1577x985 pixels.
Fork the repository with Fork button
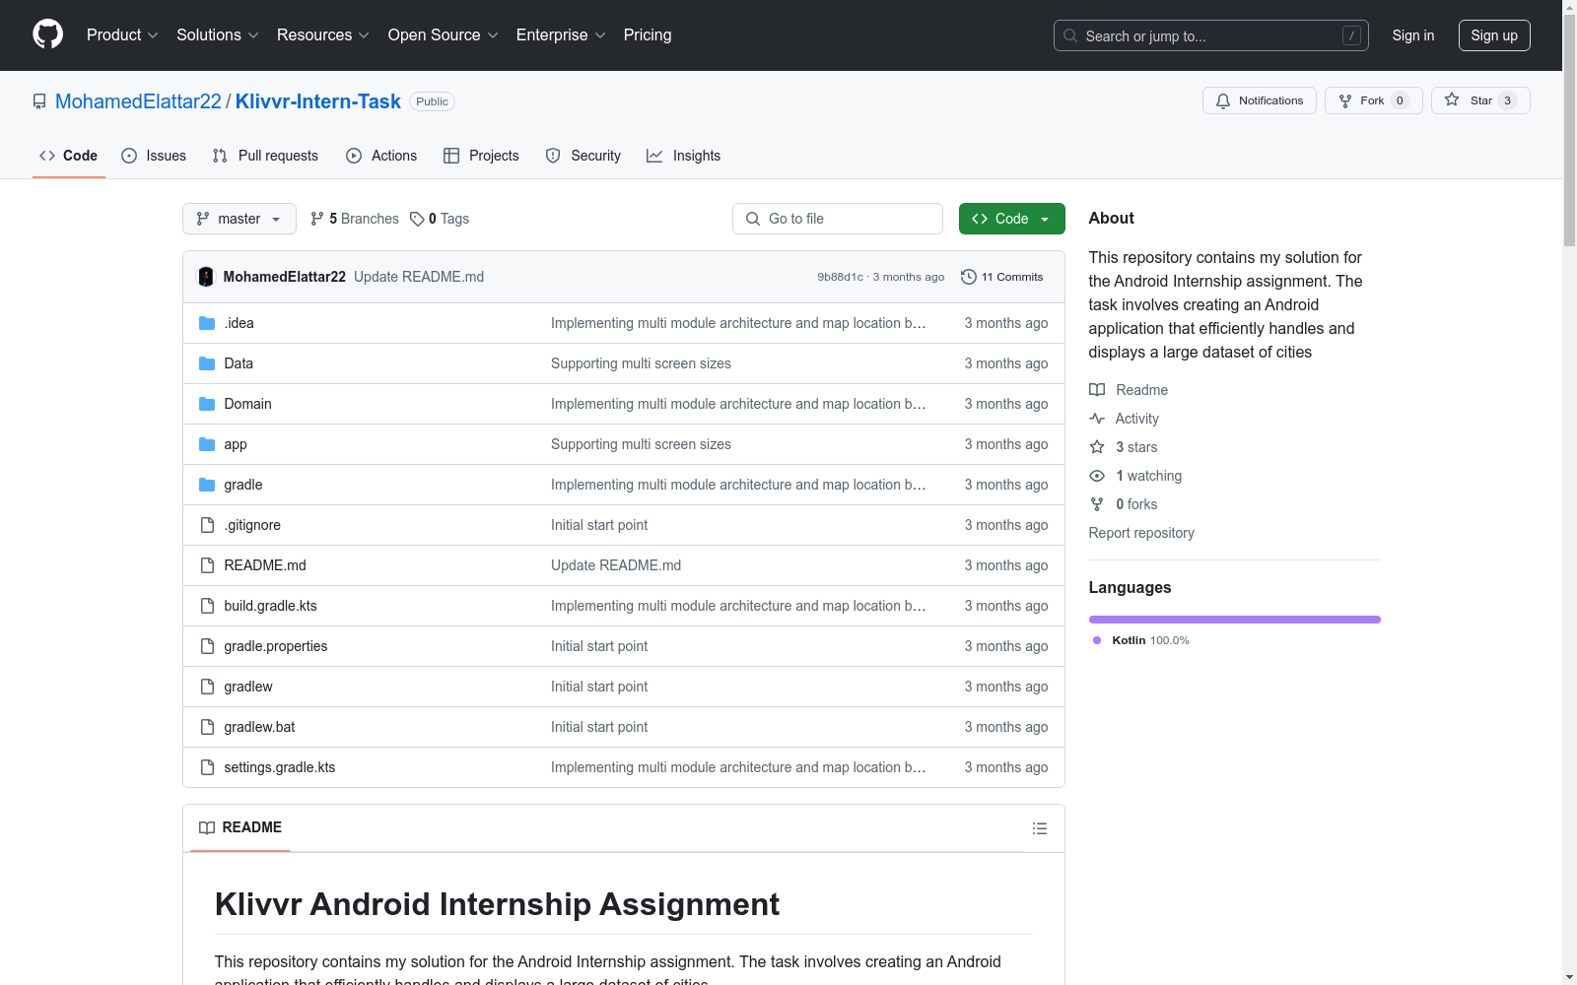pyautogui.click(x=1374, y=100)
